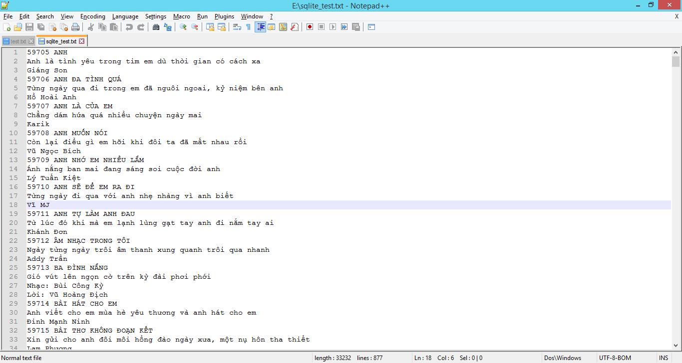The width and height of the screenshot is (682, 363).
Task: Select the sqlite_test.txt tab
Action: tap(61, 41)
